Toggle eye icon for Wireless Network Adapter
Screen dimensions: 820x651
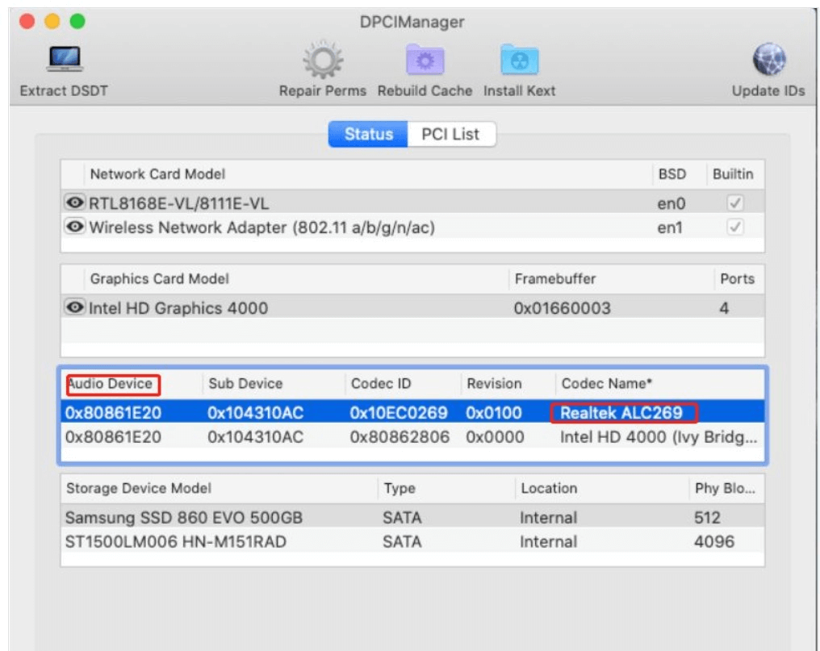[x=75, y=227]
